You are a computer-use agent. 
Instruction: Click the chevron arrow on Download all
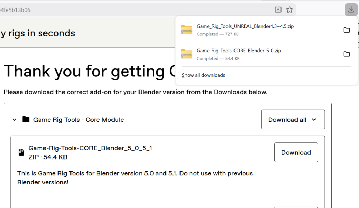tap(314, 120)
